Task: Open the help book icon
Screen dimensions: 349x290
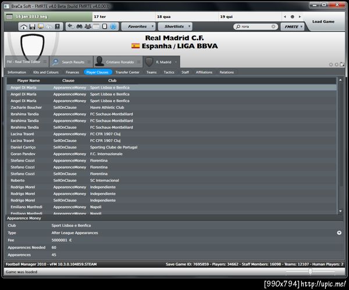Action: 58,27
